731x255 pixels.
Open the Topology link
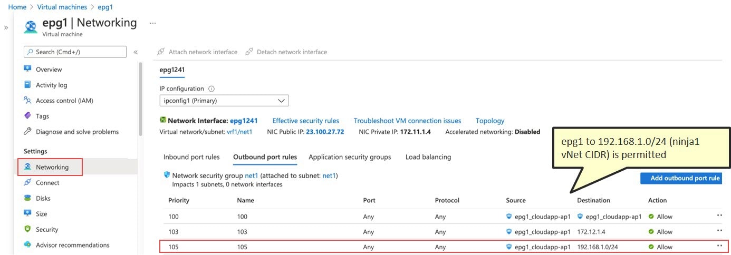[490, 121]
